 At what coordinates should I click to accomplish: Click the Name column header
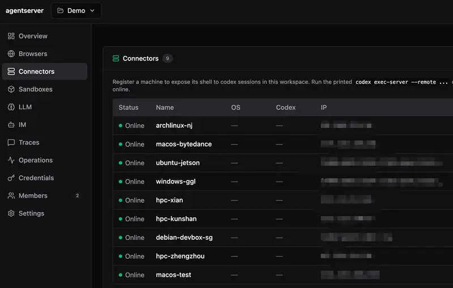[165, 108]
